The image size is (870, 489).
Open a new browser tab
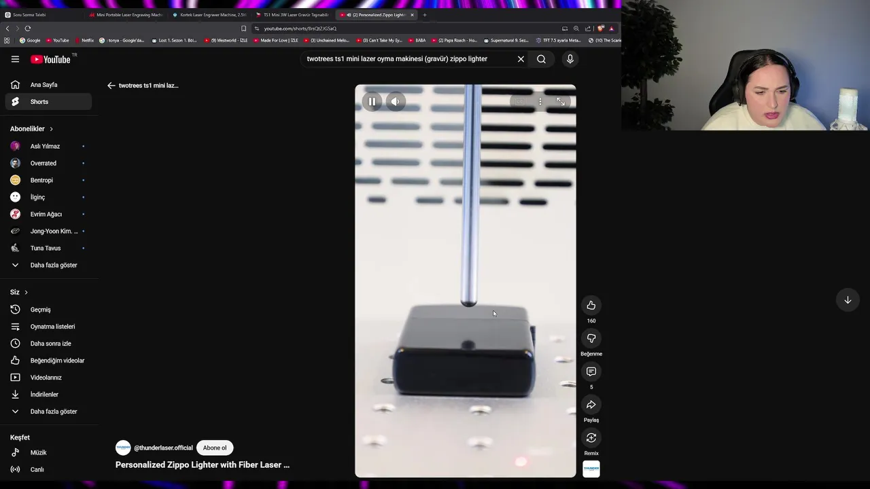(425, 15)
